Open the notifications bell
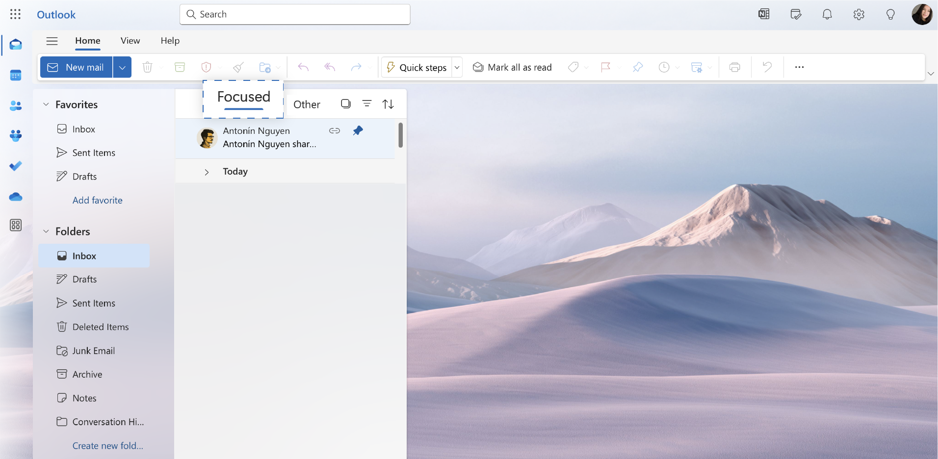938x459 pixels. point(827,14)
